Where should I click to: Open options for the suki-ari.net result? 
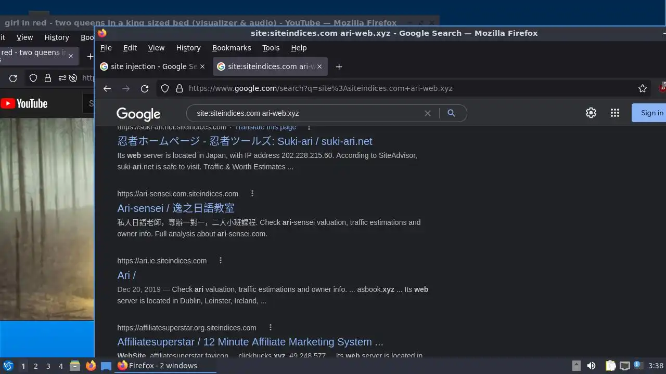pyautogui.click(x=309, y=127)
